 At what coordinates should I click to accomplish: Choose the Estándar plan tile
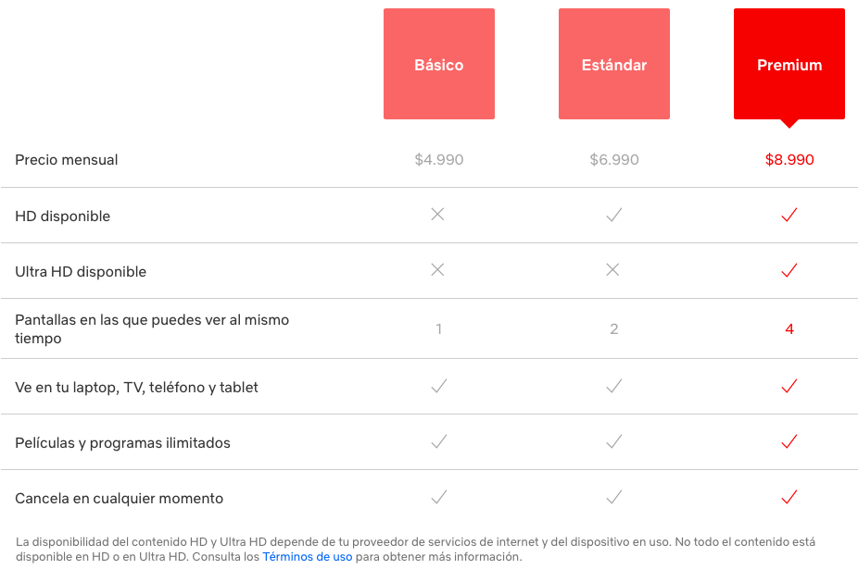coord(613,65)
